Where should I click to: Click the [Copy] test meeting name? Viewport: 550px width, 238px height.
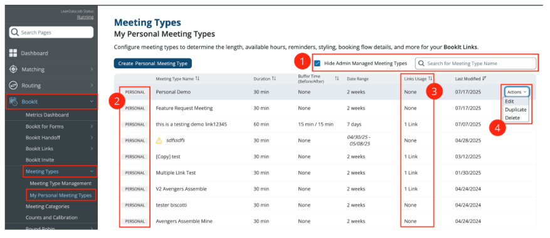(167, 157)
